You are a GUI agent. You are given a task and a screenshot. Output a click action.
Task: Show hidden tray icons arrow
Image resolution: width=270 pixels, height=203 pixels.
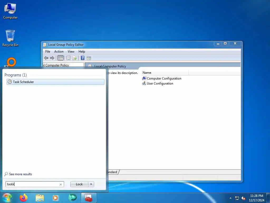point(230,198)
